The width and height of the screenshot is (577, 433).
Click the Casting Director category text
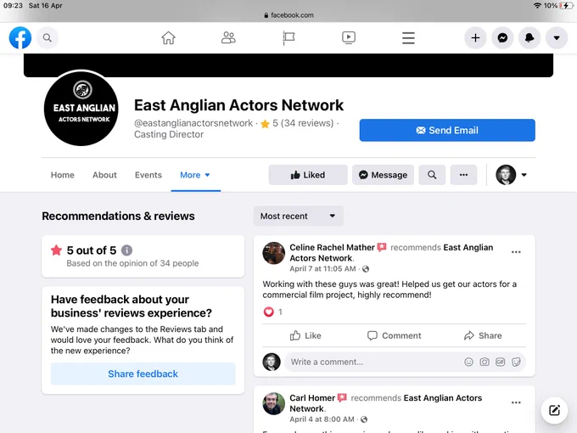(x=169, y=134)
